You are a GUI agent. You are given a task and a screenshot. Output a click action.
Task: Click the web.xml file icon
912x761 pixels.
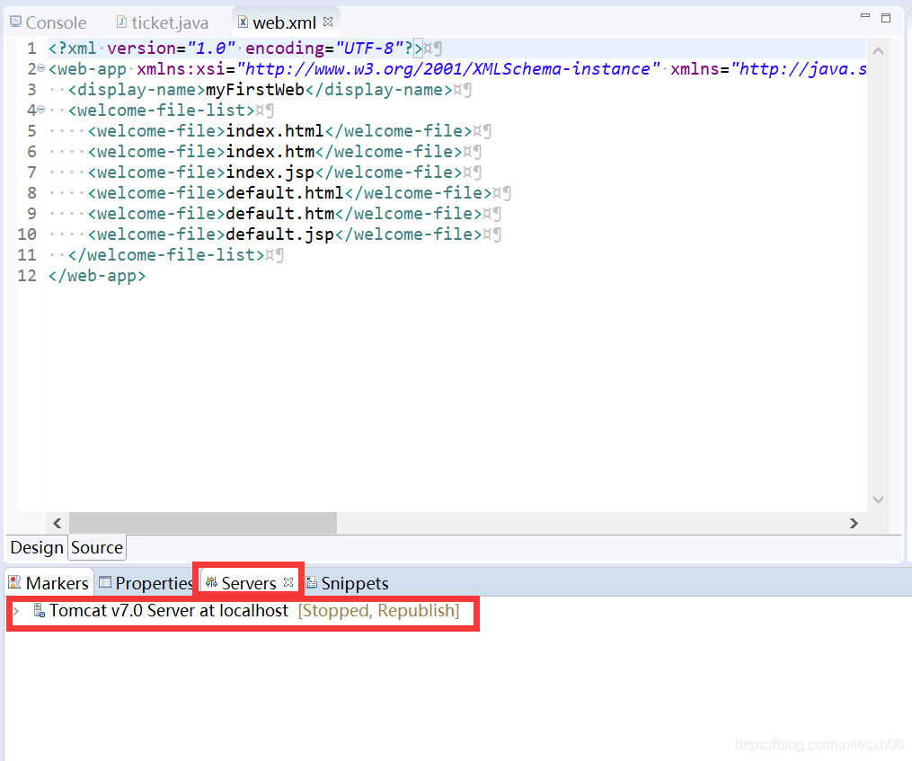[x=243, y=22]
